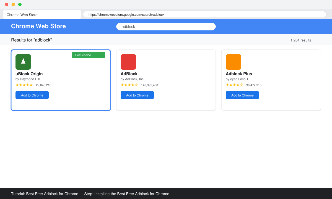332x199 pixels.
Task: Click the Best choice badge
Action: (89, 55)
